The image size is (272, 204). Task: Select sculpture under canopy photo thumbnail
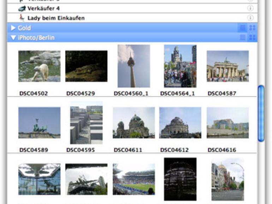click(x=86, y=179)
